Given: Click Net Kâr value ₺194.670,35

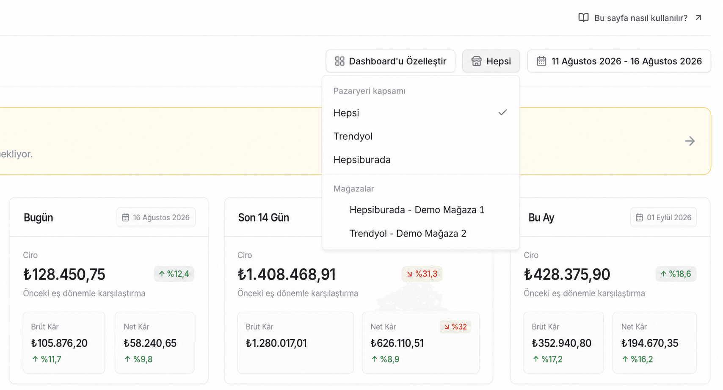Looking at the screenshot, I should click(x=650, y=343).
